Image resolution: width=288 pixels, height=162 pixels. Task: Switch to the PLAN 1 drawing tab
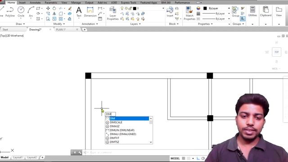[x=61, y=30]
